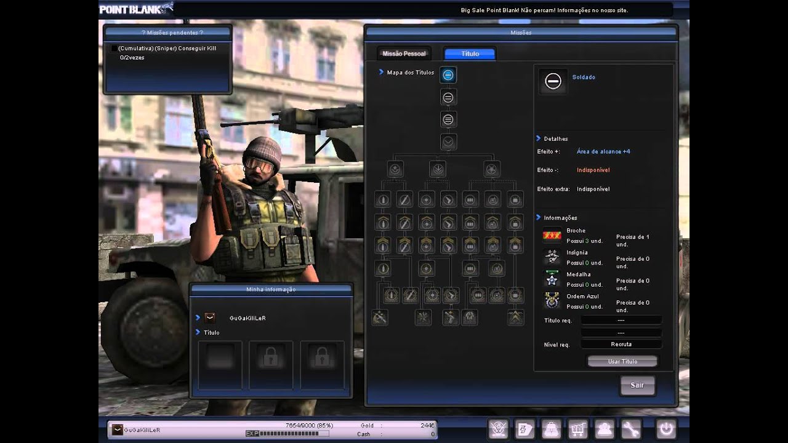Click the red Indisponível negative effect text

click(593, 170)
